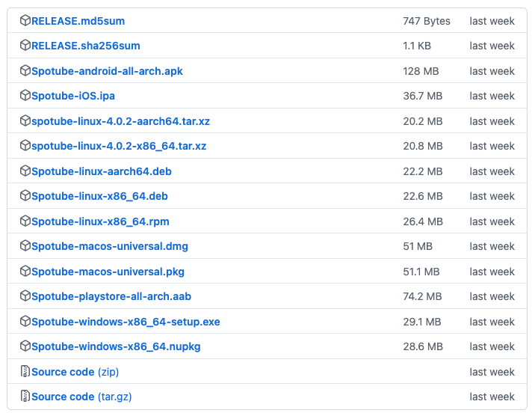
Task: Click the 22.6 MB size value
Action: point(423,197)
